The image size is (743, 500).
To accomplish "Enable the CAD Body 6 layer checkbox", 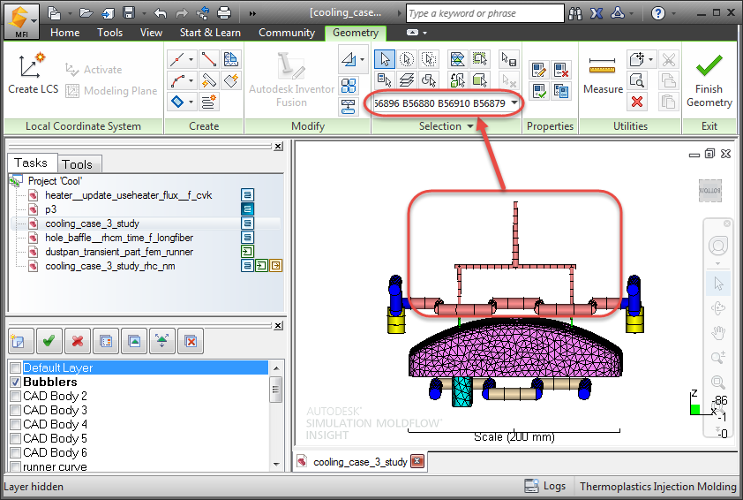I will coord(16,452).
